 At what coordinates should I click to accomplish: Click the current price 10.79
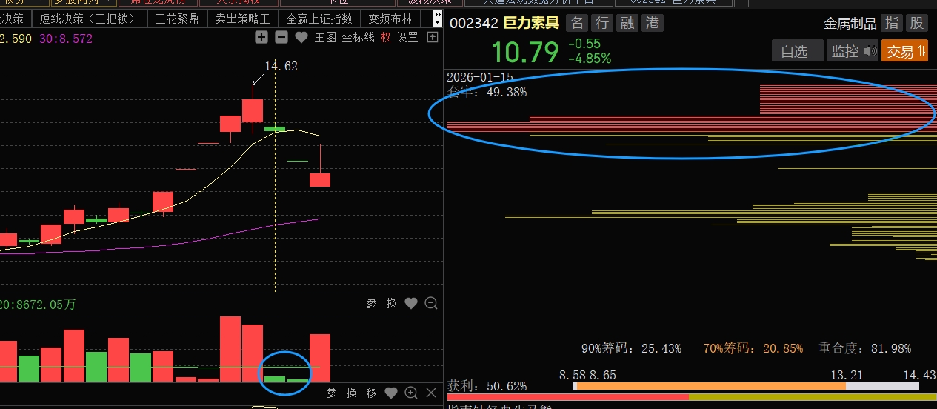click(524, 53)
